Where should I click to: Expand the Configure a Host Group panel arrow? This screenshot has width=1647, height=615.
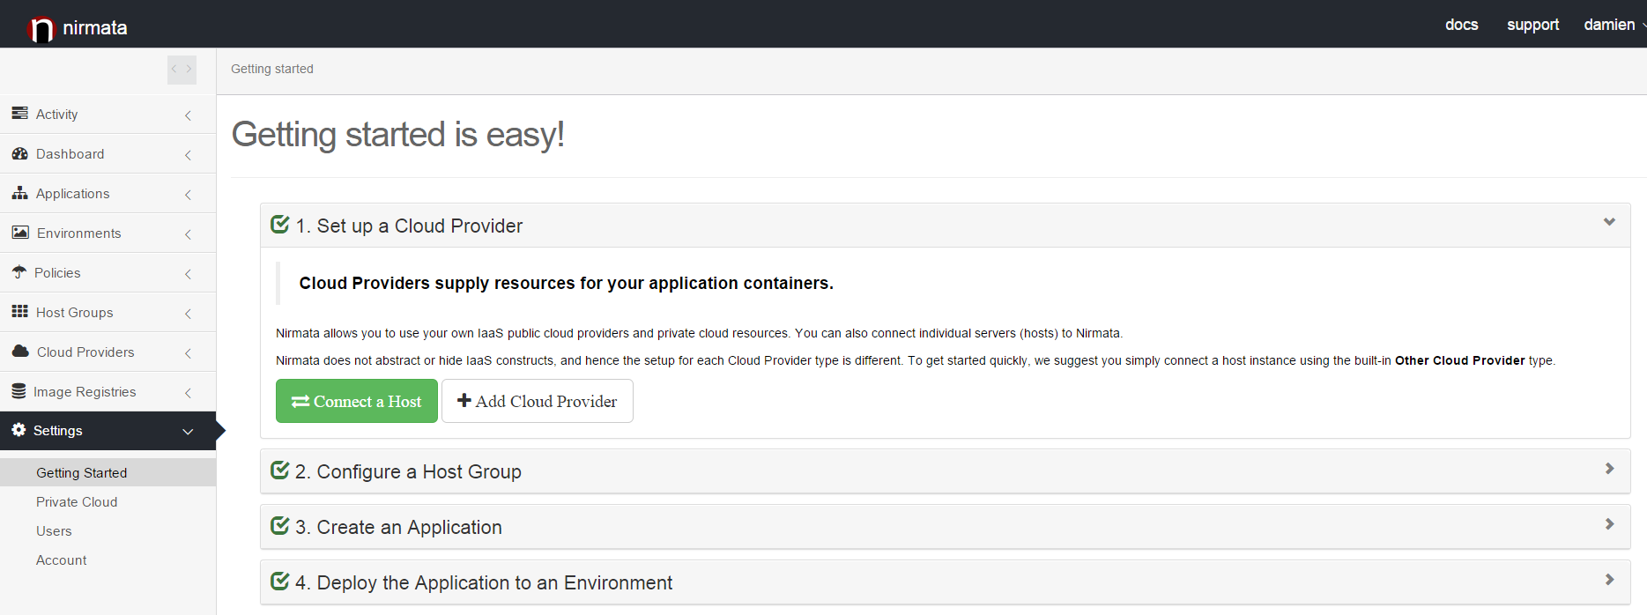pos(1609,469)
